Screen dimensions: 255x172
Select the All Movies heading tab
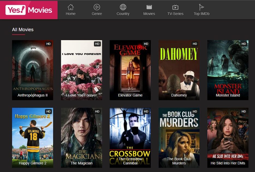pos(23,29)
